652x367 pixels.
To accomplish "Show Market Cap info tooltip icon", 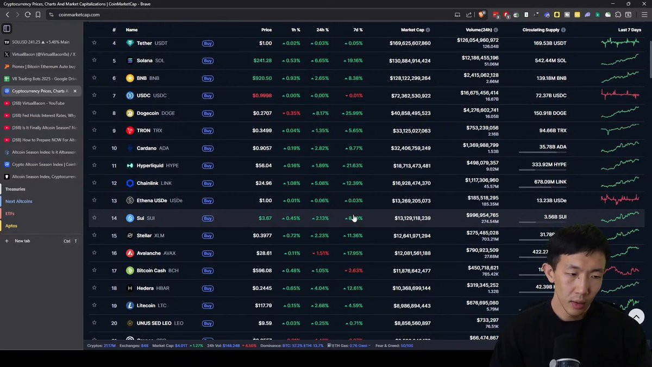I will tap(428, 30).
